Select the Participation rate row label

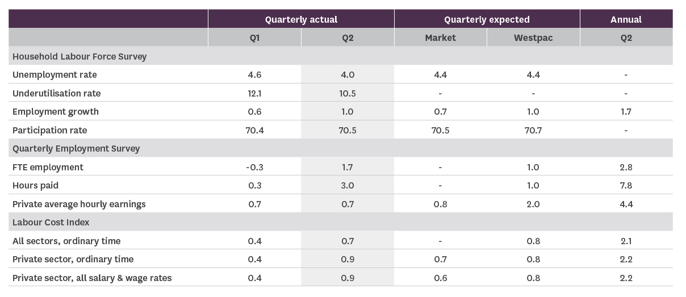point(50,130)
